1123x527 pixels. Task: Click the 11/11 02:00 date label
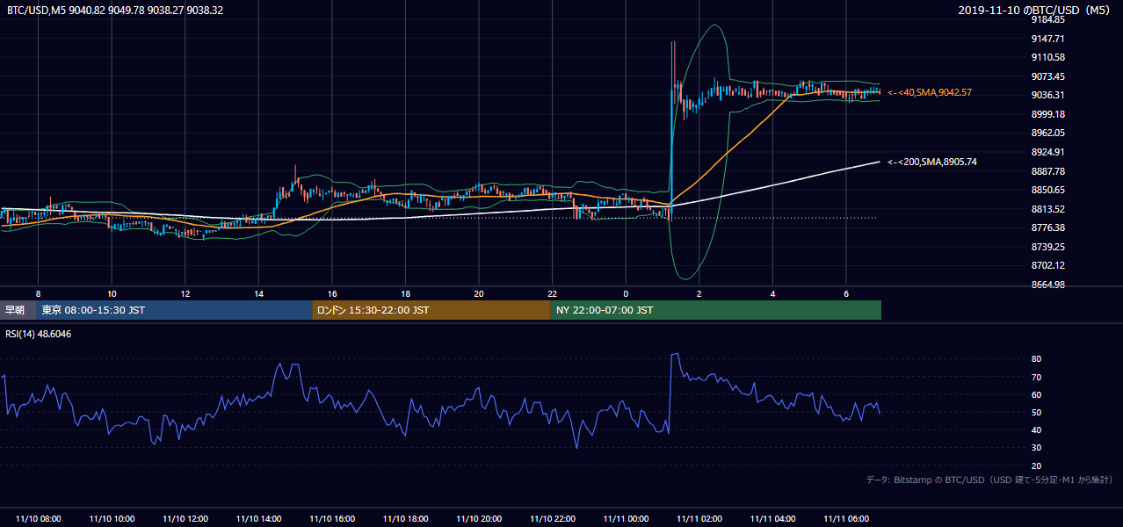point(699,519)
